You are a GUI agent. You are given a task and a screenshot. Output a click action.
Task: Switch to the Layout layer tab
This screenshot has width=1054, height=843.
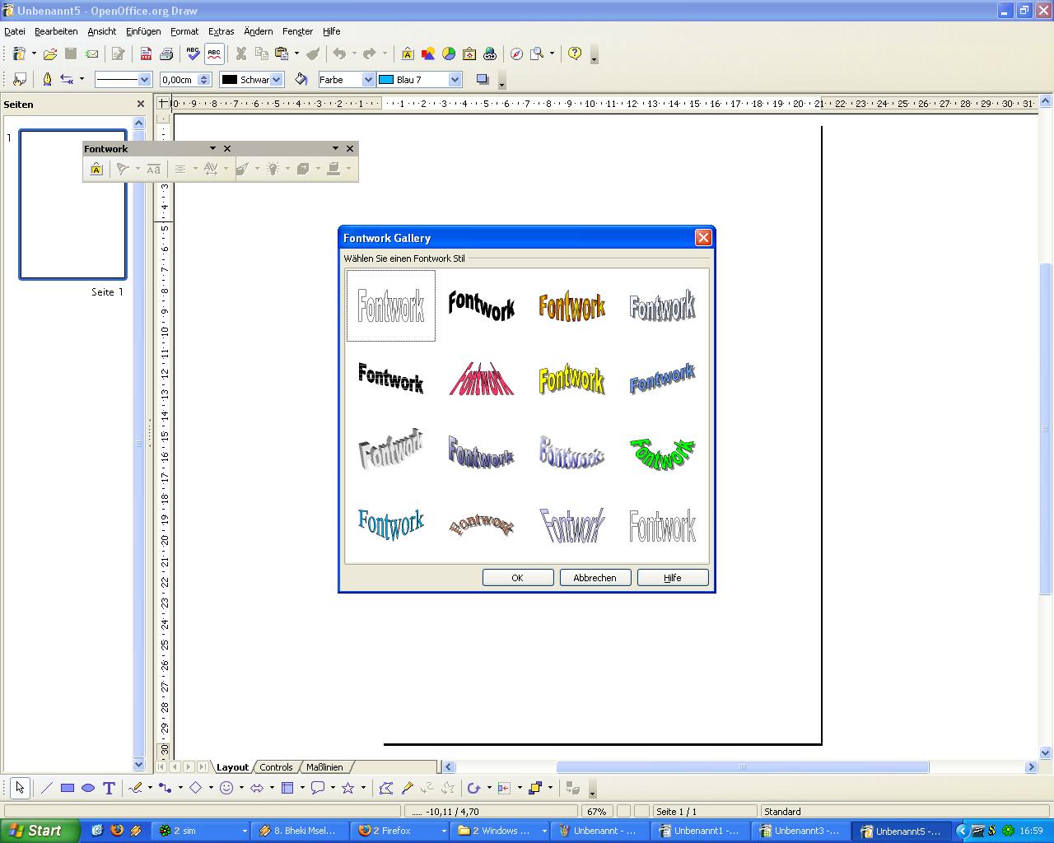tap(232, 766)
